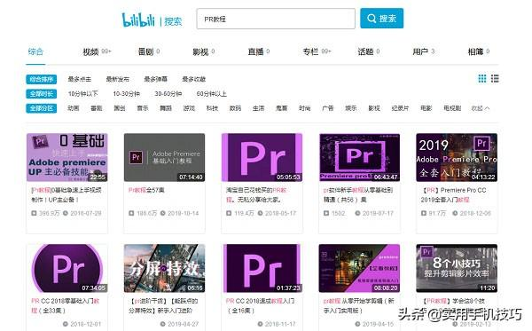Switch results to grid view
Screen dimensions: 532x331
click(x=482, y=79)
